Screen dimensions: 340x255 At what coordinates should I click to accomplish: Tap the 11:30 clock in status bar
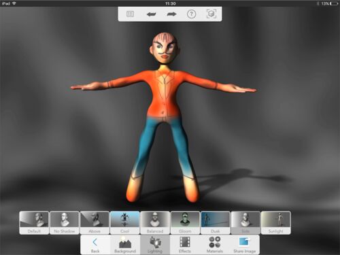[x=170, y=3]
